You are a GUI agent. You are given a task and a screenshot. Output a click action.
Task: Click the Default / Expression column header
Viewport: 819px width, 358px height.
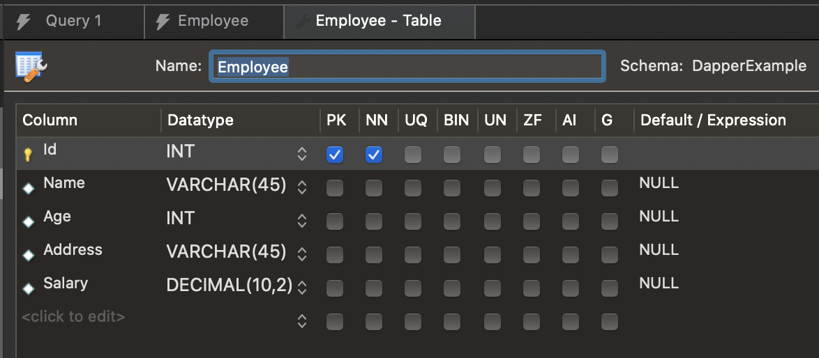[713, 120]
